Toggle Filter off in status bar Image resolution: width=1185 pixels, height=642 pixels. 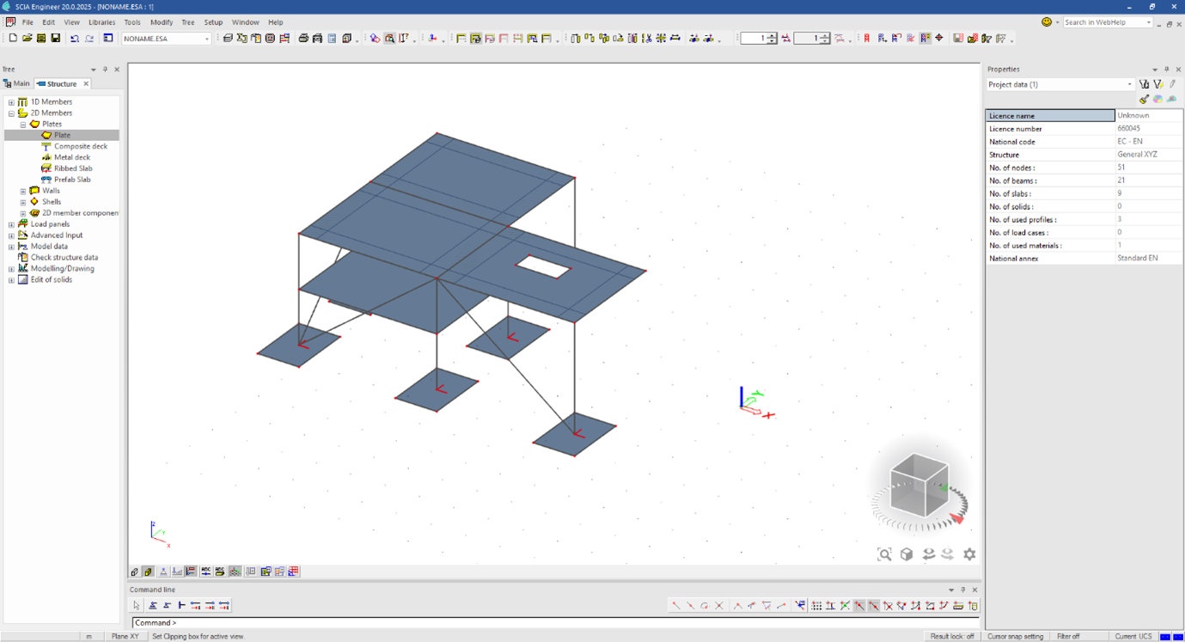[x=1068, y=637]
